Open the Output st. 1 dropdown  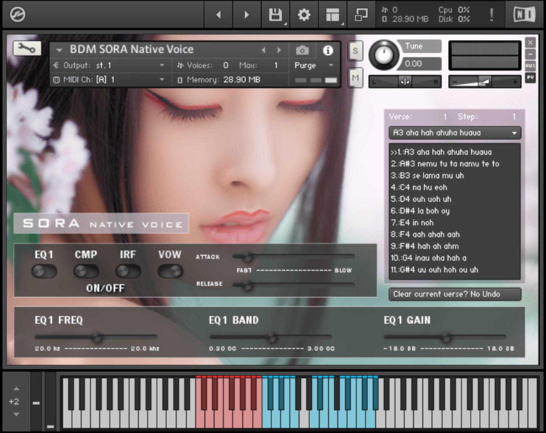point(110,66)
